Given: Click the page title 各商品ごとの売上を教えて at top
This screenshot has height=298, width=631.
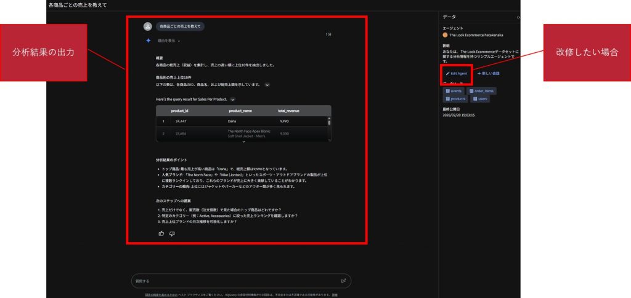Looking at the screenshot, I should pyautogui.click(x=78, y=5).
